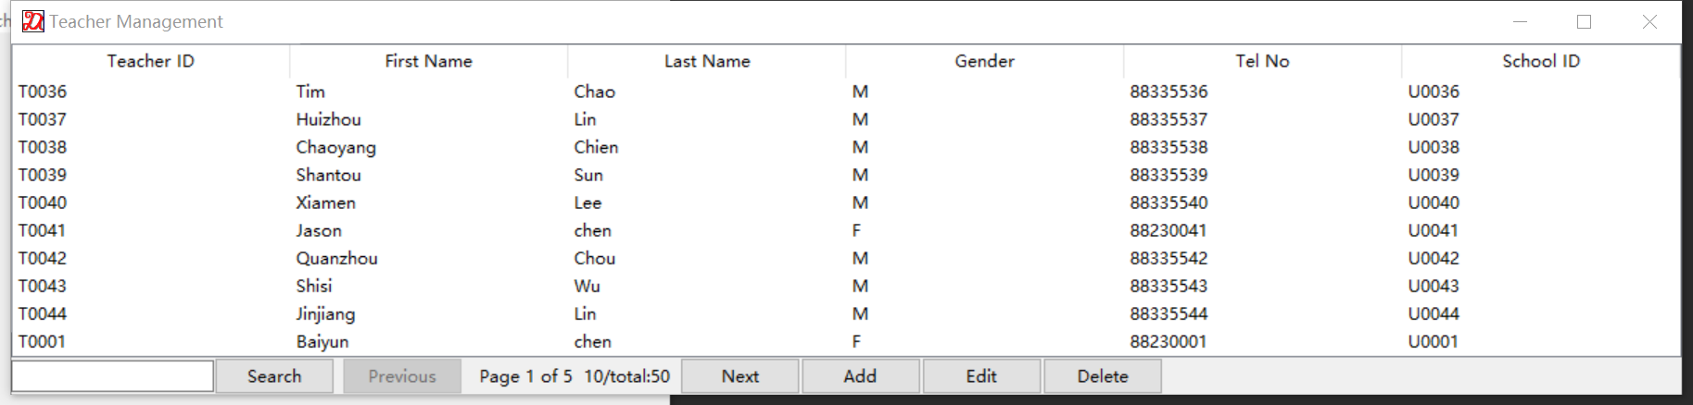The width and height of the screenshot is (1693, 405).
Task: Click first name Shantou
Action: point(329,175)
